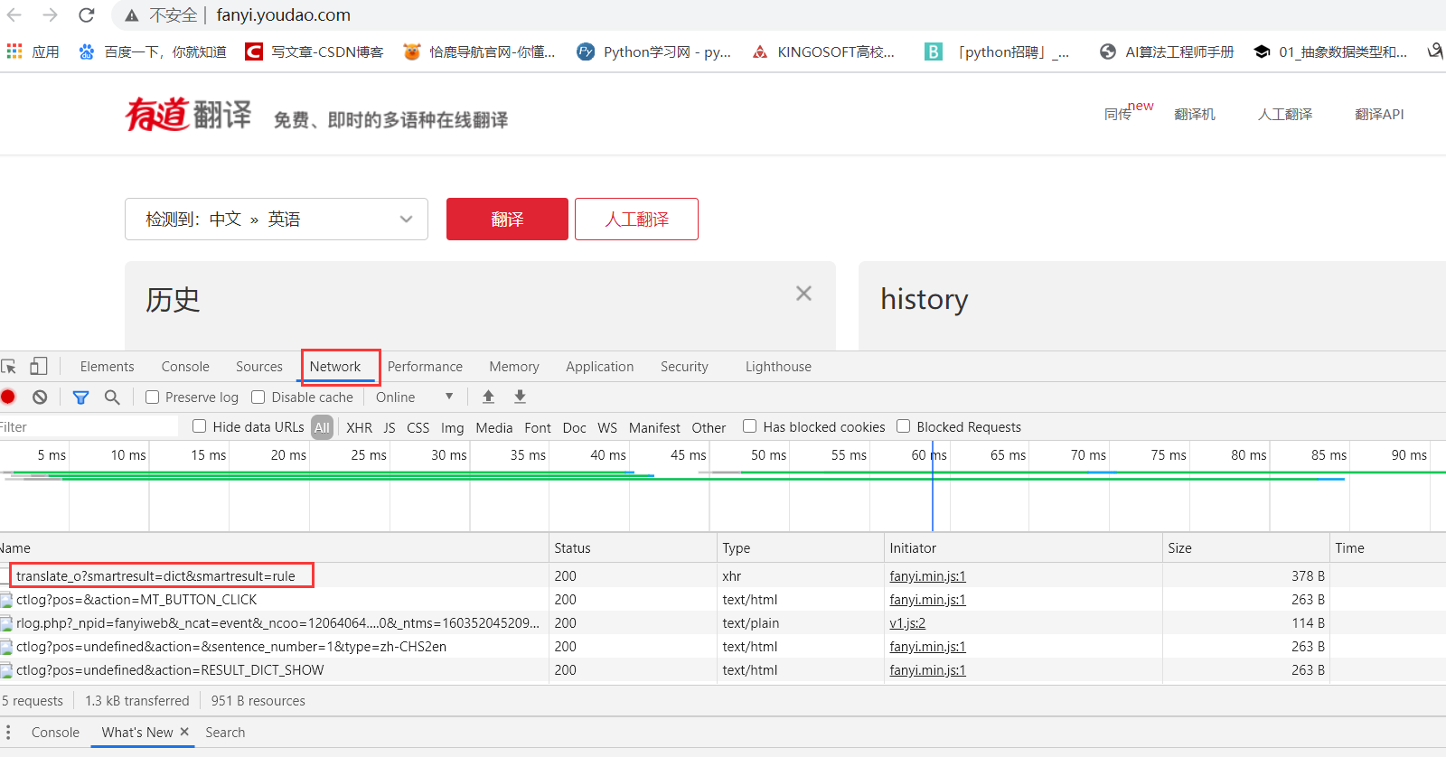1446x757 pixels.
Task: Check the Blocked Requests checkbox
Action: pos(903,426)
